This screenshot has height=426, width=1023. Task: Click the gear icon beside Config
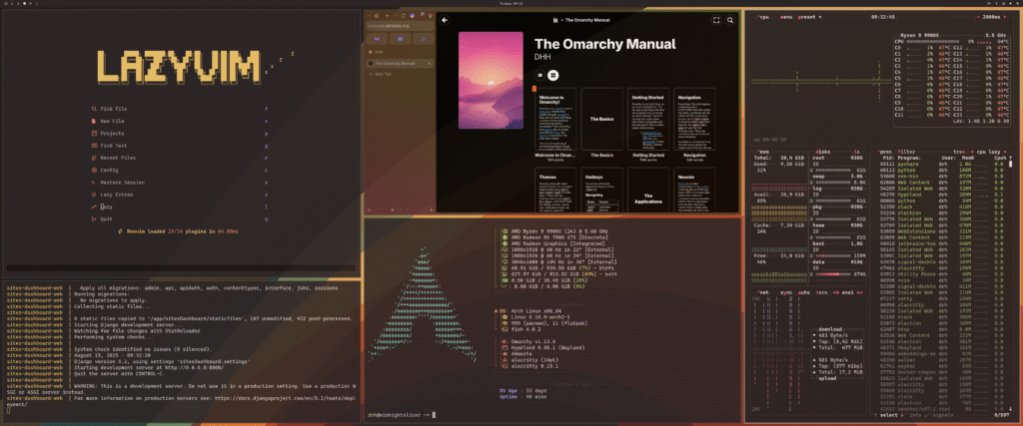[94, 170]
